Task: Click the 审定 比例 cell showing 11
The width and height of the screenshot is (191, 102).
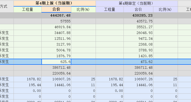Action: tap(165, 85)
